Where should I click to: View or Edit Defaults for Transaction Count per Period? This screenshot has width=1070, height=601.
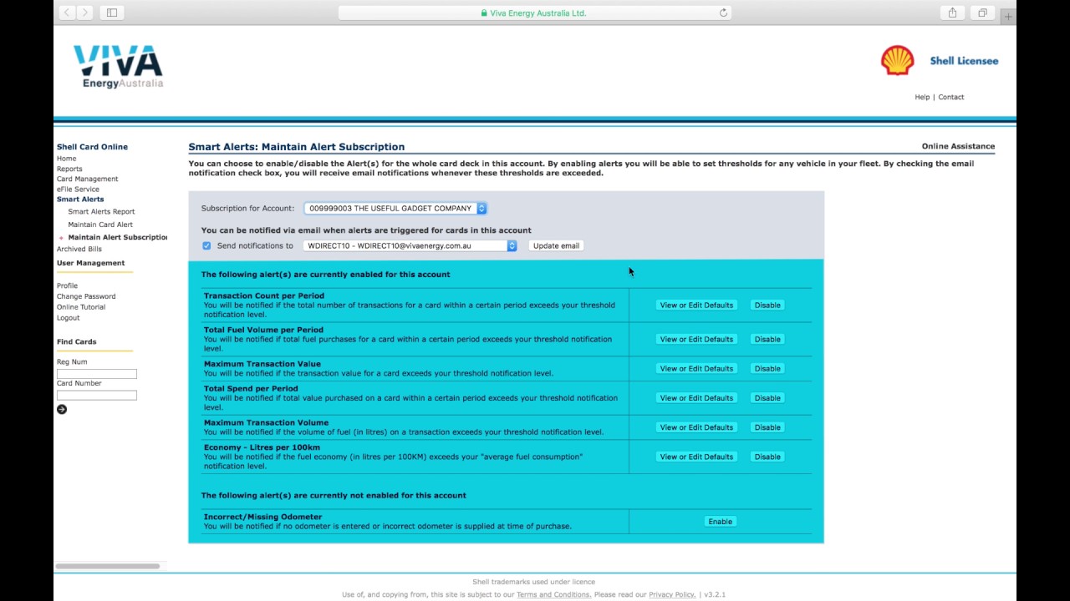click(x=696, y=305)
